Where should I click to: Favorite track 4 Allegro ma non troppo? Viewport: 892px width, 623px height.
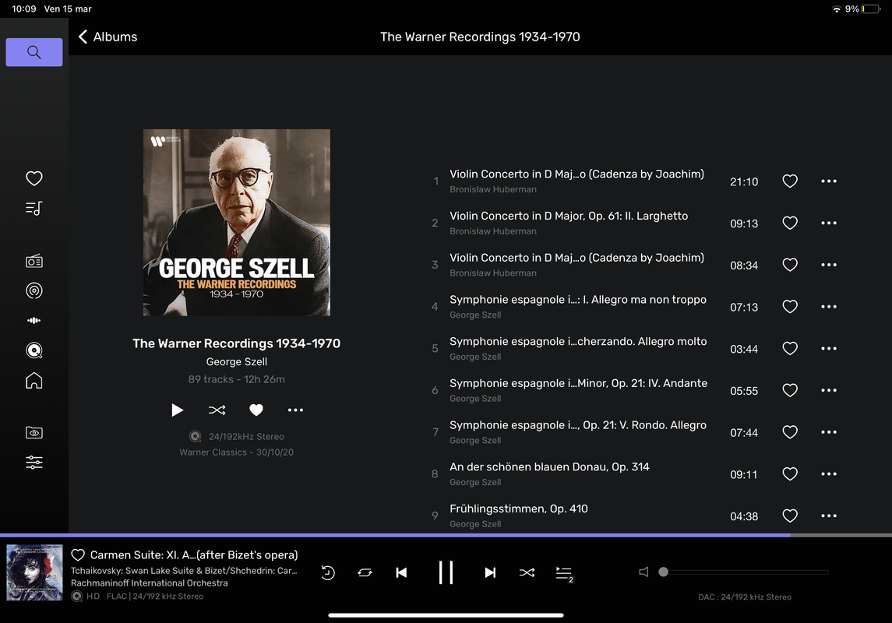[790, 306]
